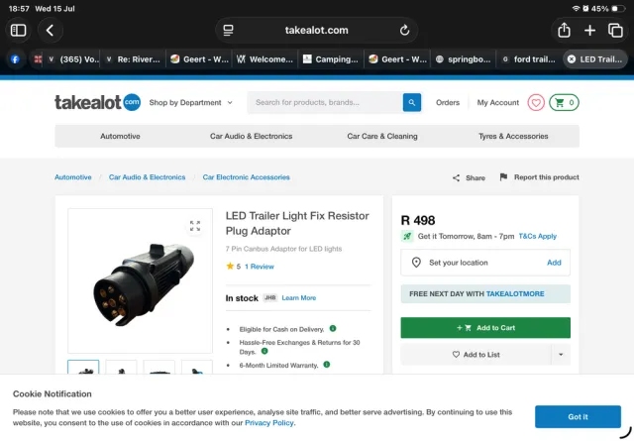Viewport: 634px width, 441px height.
Task: Click the delivery rocket icon
Action: click(x=407, y=236)
